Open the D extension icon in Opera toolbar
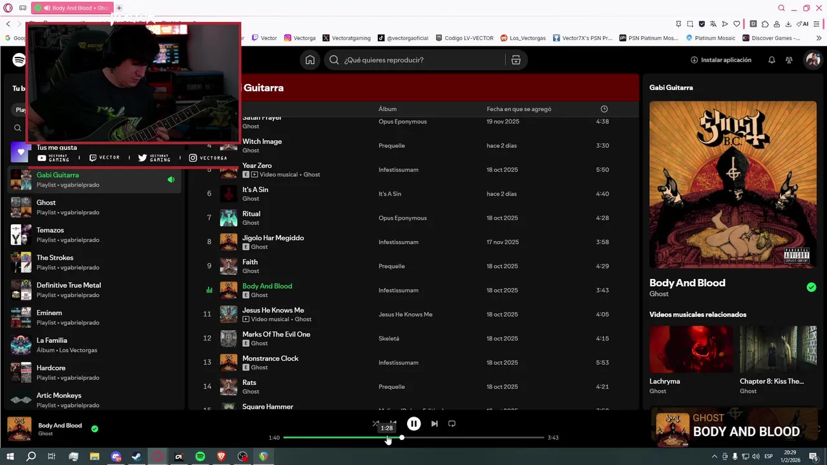The height and width of the screenshot is (465, 827). point(753,24)
